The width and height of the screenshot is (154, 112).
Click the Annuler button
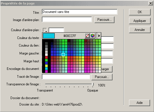point(140,30)
